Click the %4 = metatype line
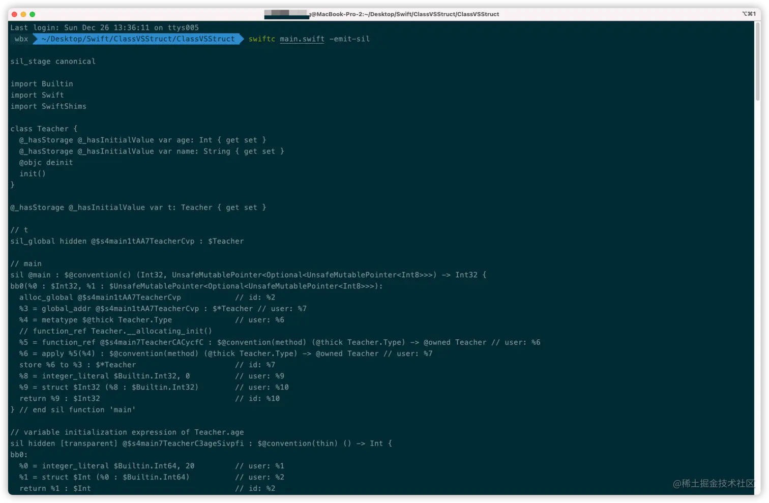Image resolution: width=769 pixels, height=503 pixels. pyautogui.click(x=152, y=320)
